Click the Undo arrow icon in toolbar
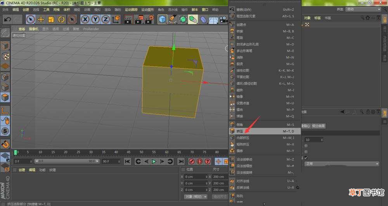The image size is (388, 206). click(x=7, y=19)
